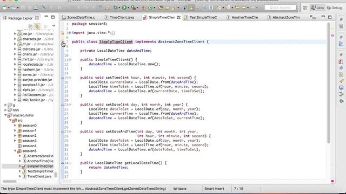Image resolution: width=346 pixels, height=194 pixels.
Task: Open the Java perspective
Action: pos(317,8)
